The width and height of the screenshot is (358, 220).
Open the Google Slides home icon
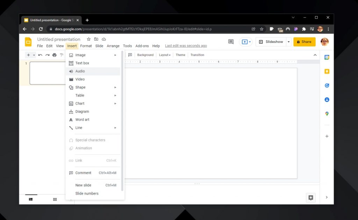coord(28,42)
